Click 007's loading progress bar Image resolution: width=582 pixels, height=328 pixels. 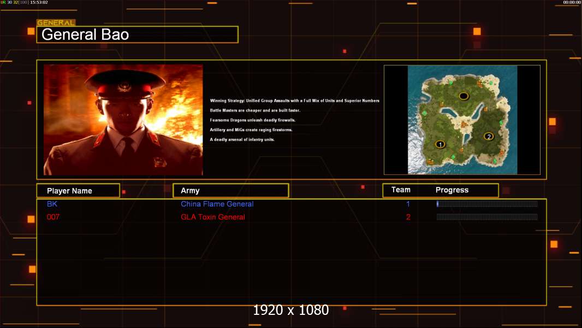(487, 216)
